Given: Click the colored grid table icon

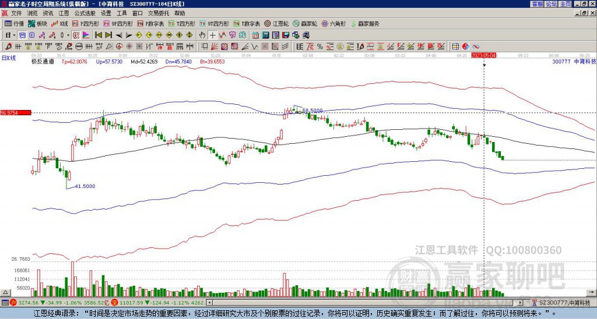Looking at the screenshot, I should tap(455, 47).
